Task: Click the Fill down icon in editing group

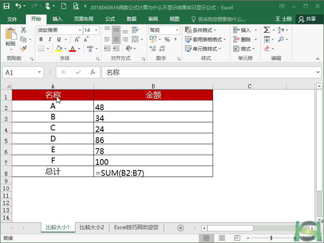Action: point(267,39)
